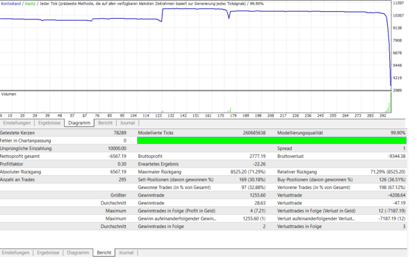The image size is (417, 267).
Task: Select Maximaler Rückgang value 8525.20 (71.29%)
Action: point(248,172)
